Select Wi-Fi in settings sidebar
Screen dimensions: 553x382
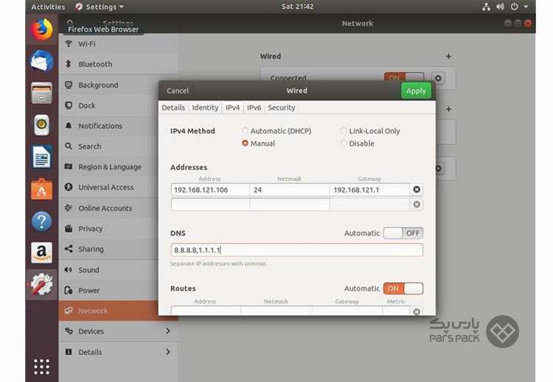(x=118, y=44)
